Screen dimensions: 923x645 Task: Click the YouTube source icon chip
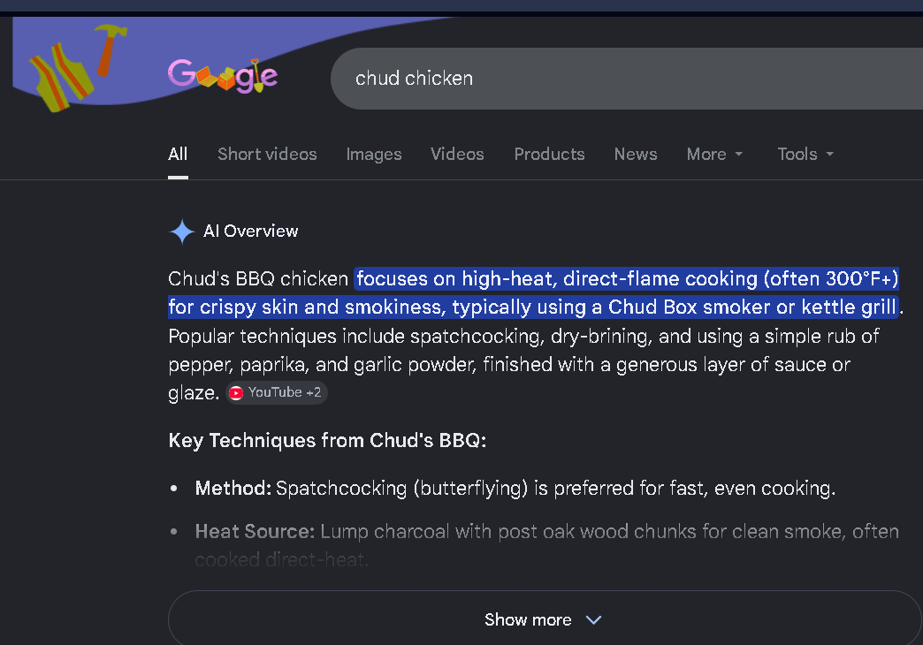point(236,393)
